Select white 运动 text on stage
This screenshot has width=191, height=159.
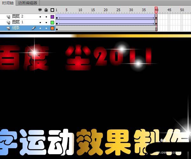[47, 142]
